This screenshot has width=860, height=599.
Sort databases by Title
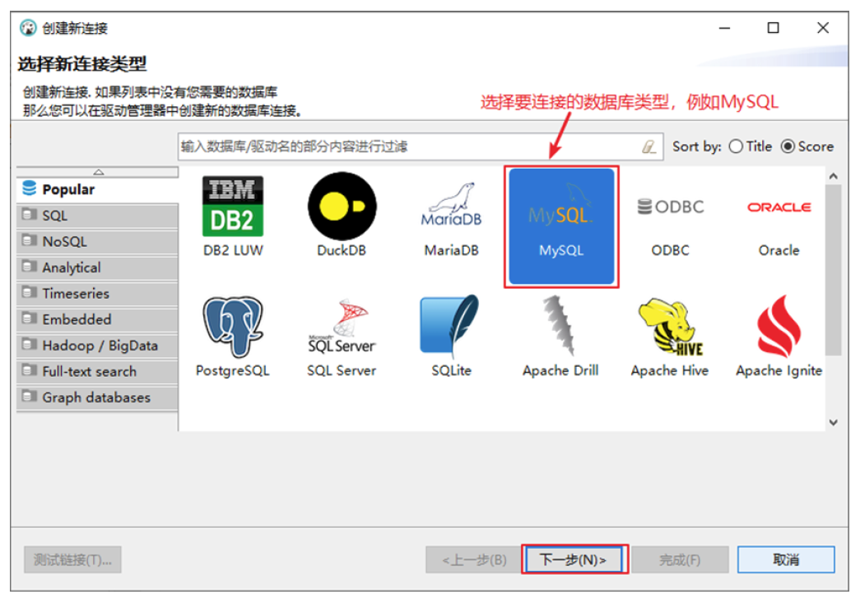pyautogui.click(x=751, y=146)
